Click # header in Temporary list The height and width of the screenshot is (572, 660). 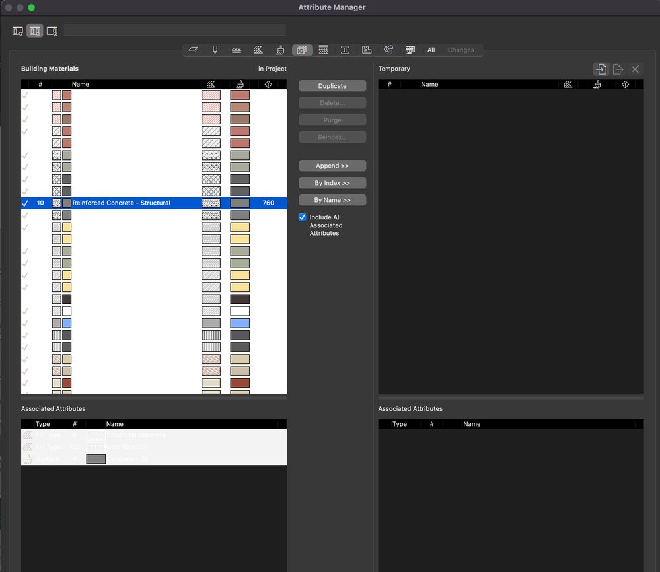[389, 84]
